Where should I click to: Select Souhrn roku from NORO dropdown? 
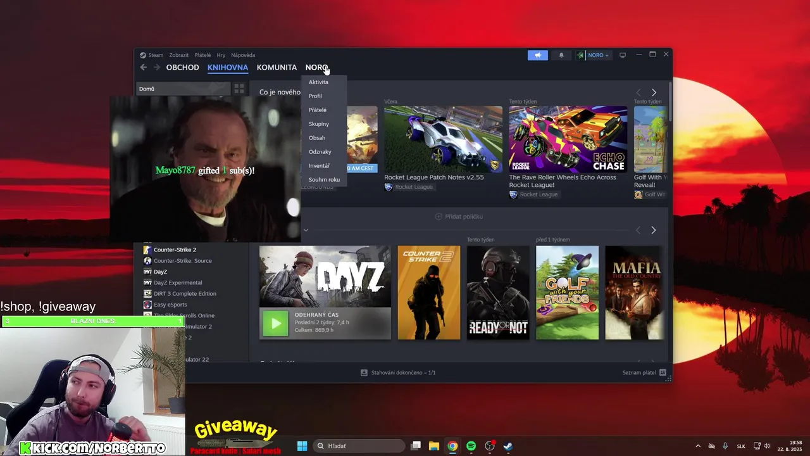pyautogui.click(x=324, y=179)
